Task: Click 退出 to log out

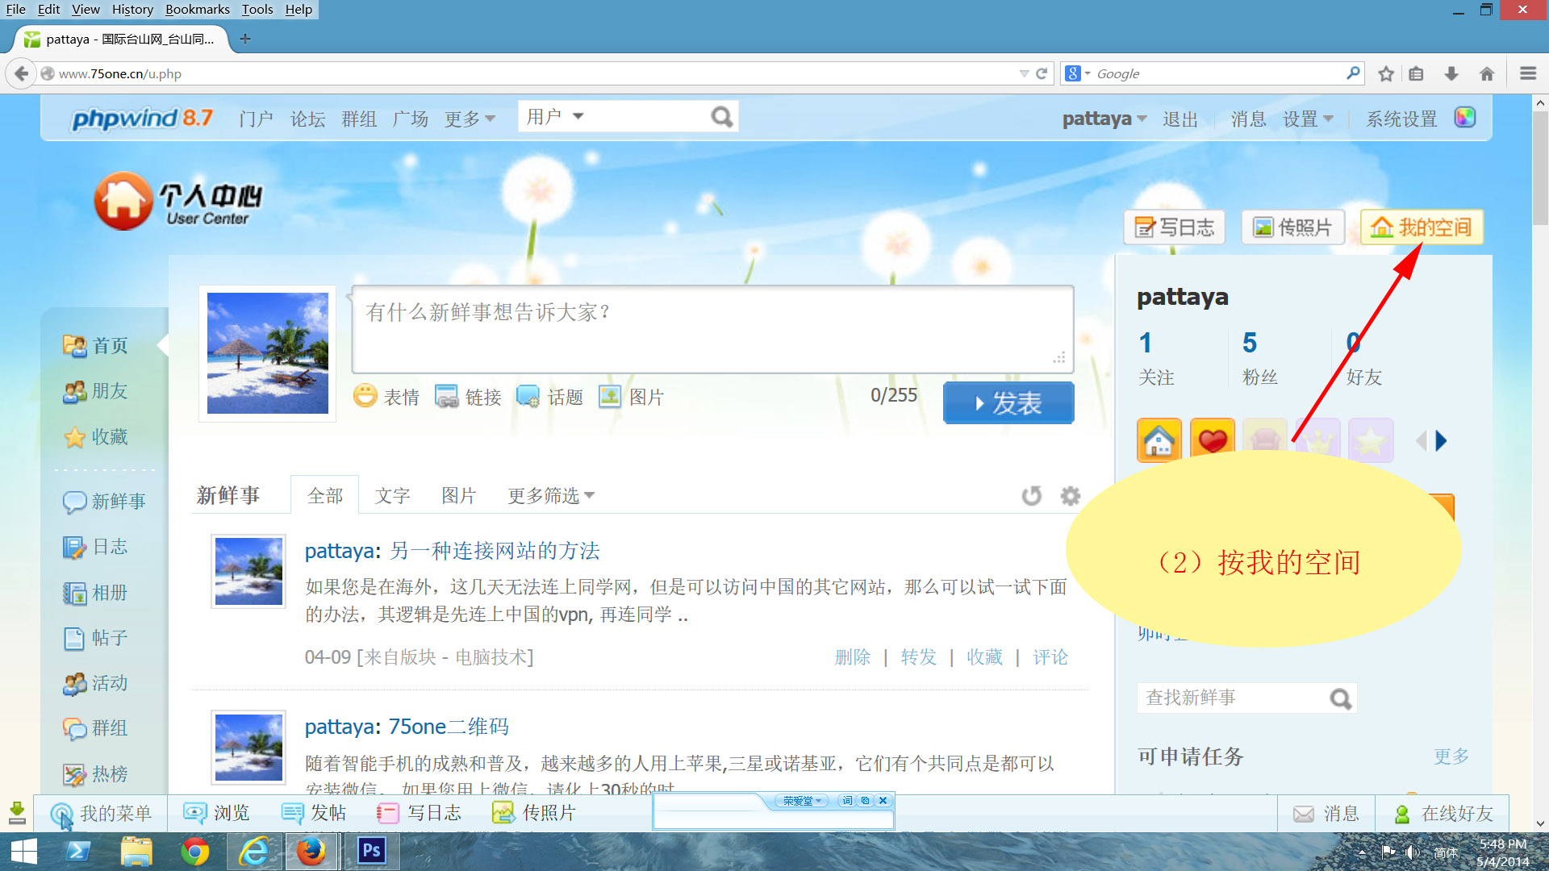Action: (x=1180, y=119)
